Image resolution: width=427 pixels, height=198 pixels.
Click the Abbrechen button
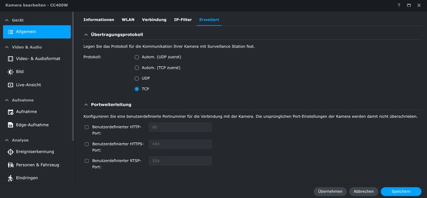pos(364,191)
